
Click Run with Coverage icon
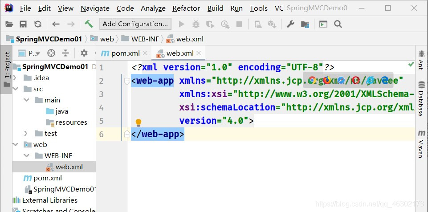[210, 24]
